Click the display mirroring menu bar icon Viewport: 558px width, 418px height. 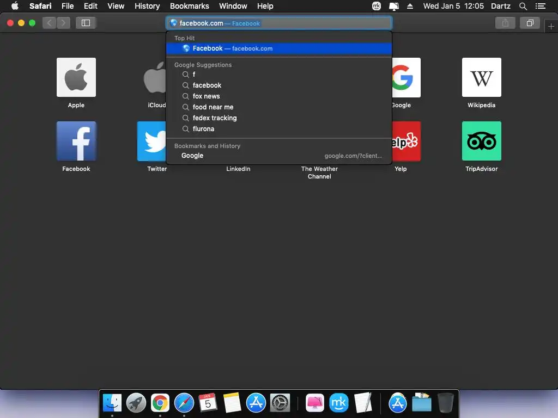pyautogui.click(x=394, y=6)
